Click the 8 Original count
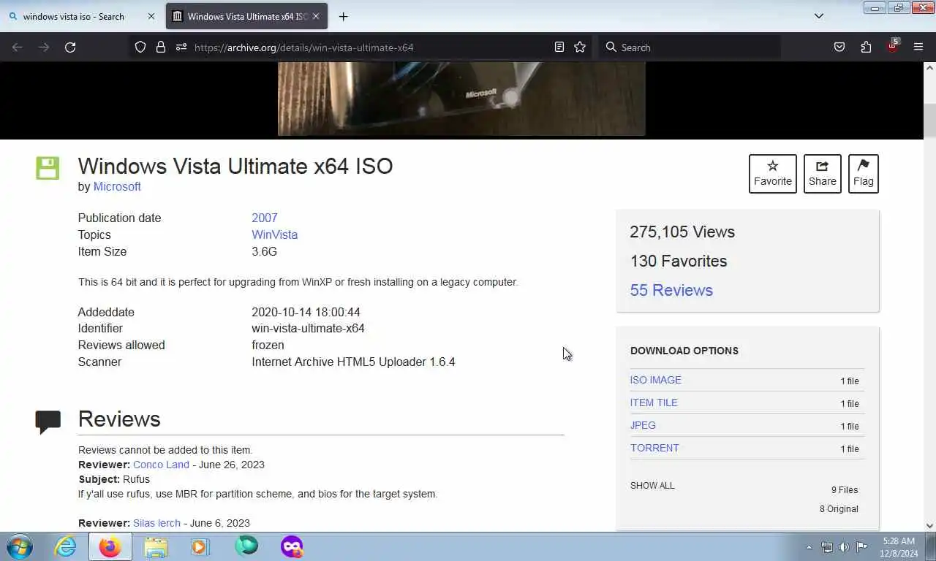Image resolution: width=936 pixels, height=561 pixels. pyautogui.click(x=839, y=509)
